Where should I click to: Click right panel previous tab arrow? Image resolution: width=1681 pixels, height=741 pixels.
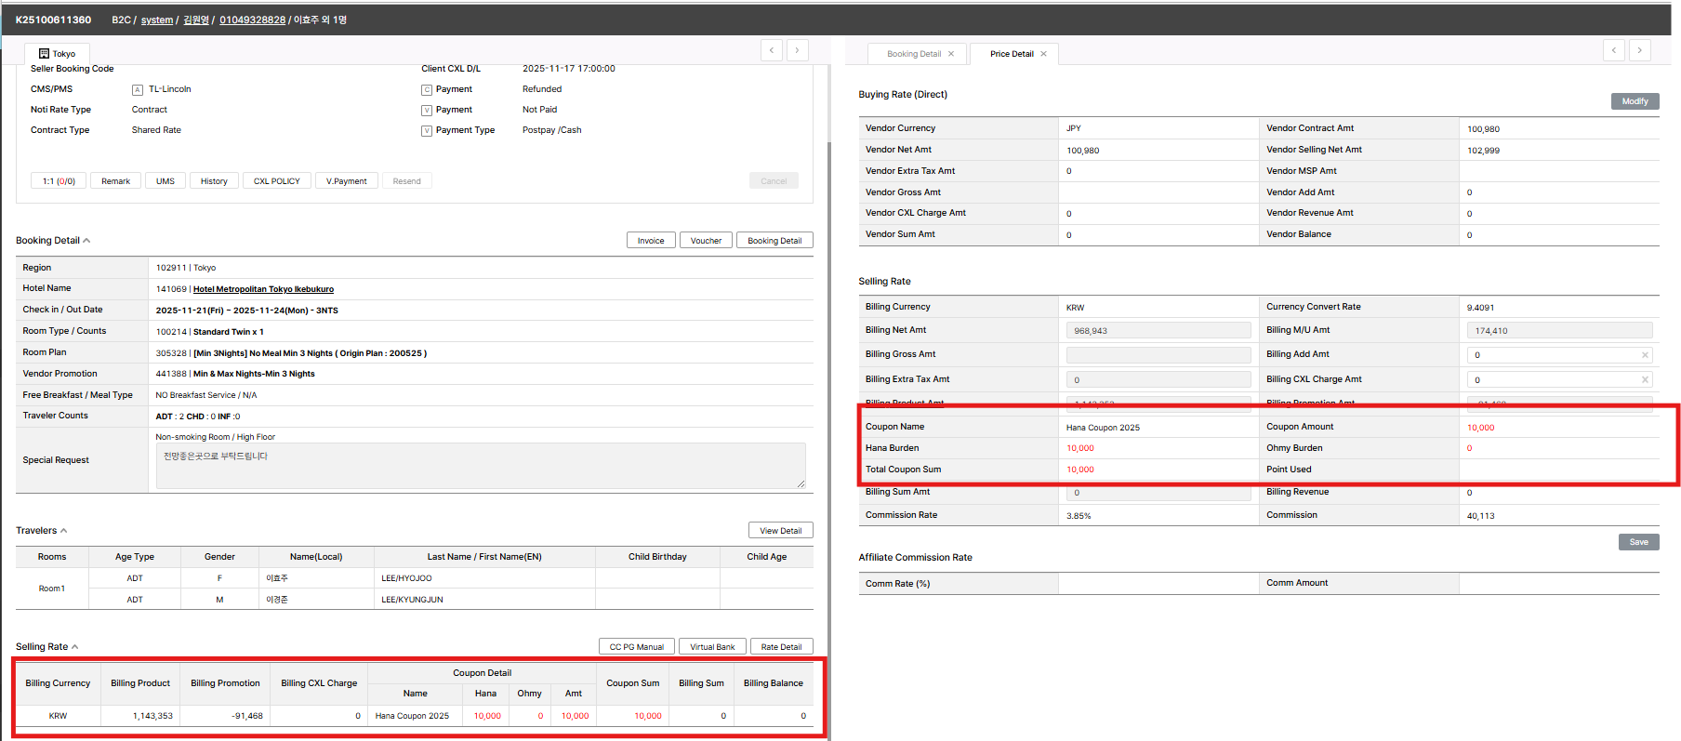pos(1614,50)
